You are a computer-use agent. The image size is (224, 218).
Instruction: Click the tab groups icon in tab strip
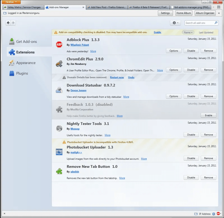coord(219,7)
